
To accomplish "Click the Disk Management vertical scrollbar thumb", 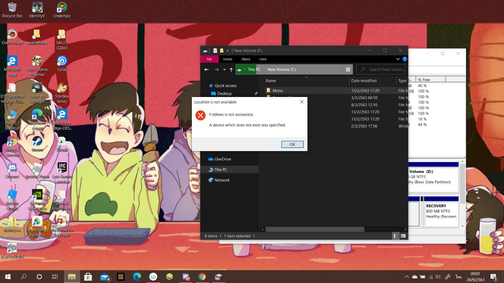I will point(462,184).
